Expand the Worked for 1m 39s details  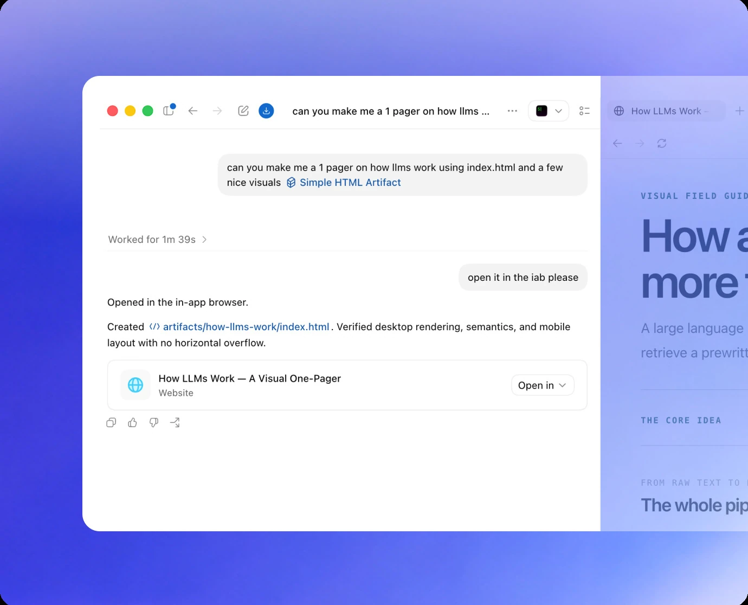point(157,240)
